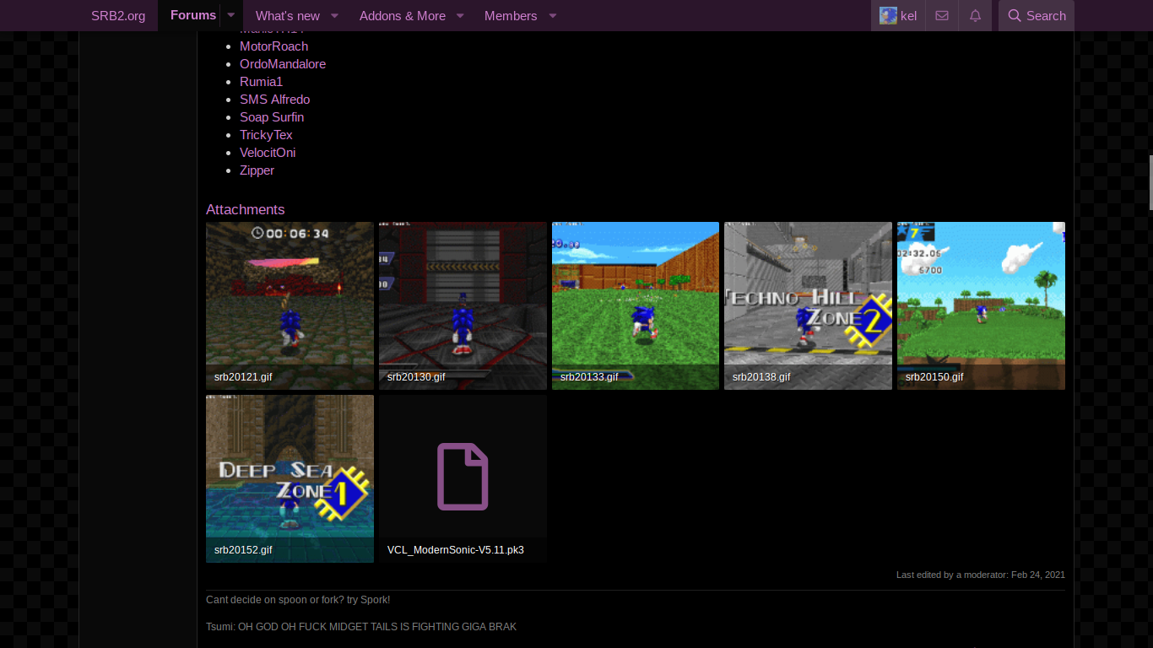Image resolution: width=1153 pixels, height=648 pixels.
Task: Click the VCL_ModernSonic-V5.11.pk3 file name
Action: [456, 550]
